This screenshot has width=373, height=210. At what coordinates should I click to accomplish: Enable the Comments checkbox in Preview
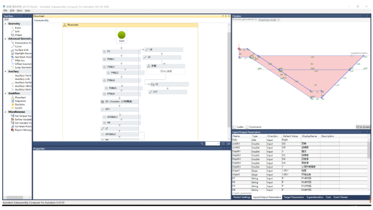pos(247,127)
